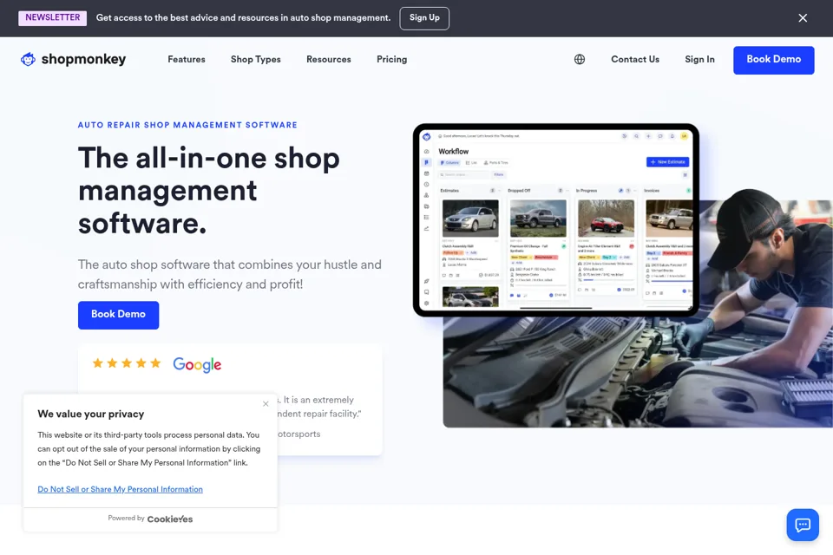
Task: Go to the Pricing page
Action: [391, 60]
